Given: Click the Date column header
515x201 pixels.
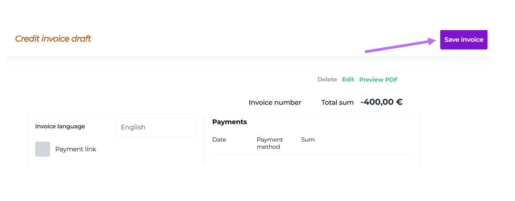Looking at the screenshot, I should 219,140.
